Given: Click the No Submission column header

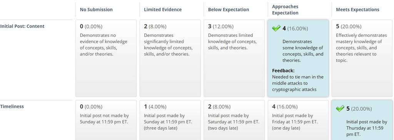Looking at the screenshot, I should click(96, 10).
